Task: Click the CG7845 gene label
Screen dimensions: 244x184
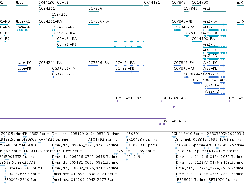Action: (x=179, y=3)
